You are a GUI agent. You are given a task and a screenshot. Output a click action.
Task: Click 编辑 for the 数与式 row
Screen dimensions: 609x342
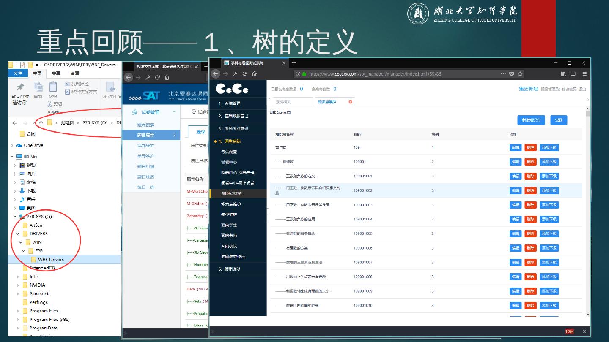[516, 147]
